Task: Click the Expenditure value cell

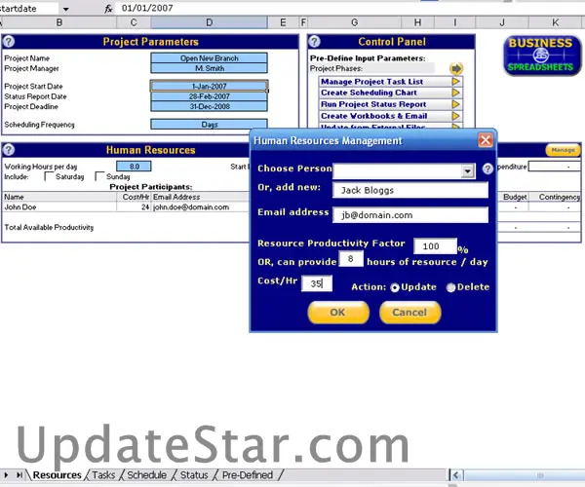Action: (555, 167)
